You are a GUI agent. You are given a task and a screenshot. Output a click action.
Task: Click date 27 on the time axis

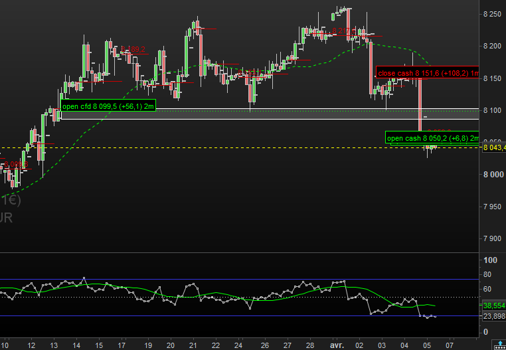coord(288,345)
